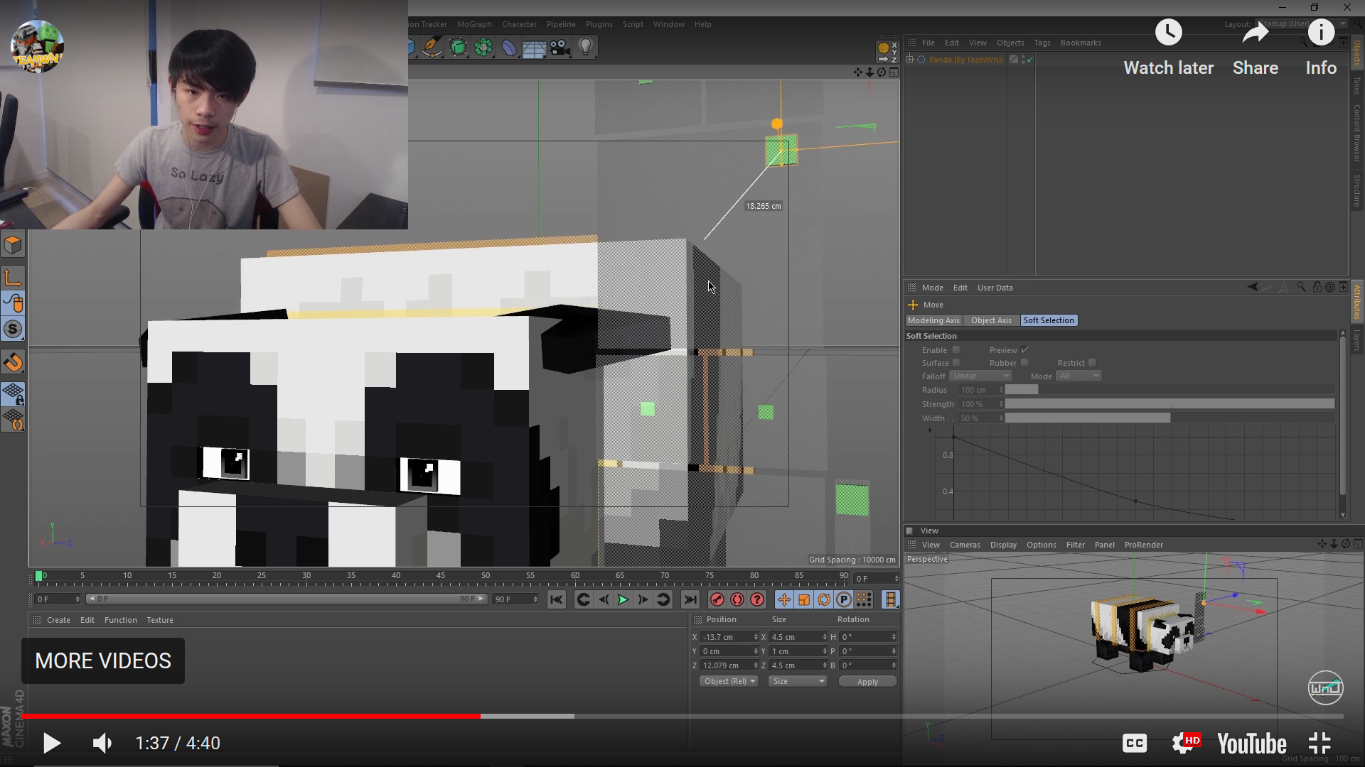The image size is (1365, 767).
Task: Switch to the Object Axis tab
Action: 991,320
